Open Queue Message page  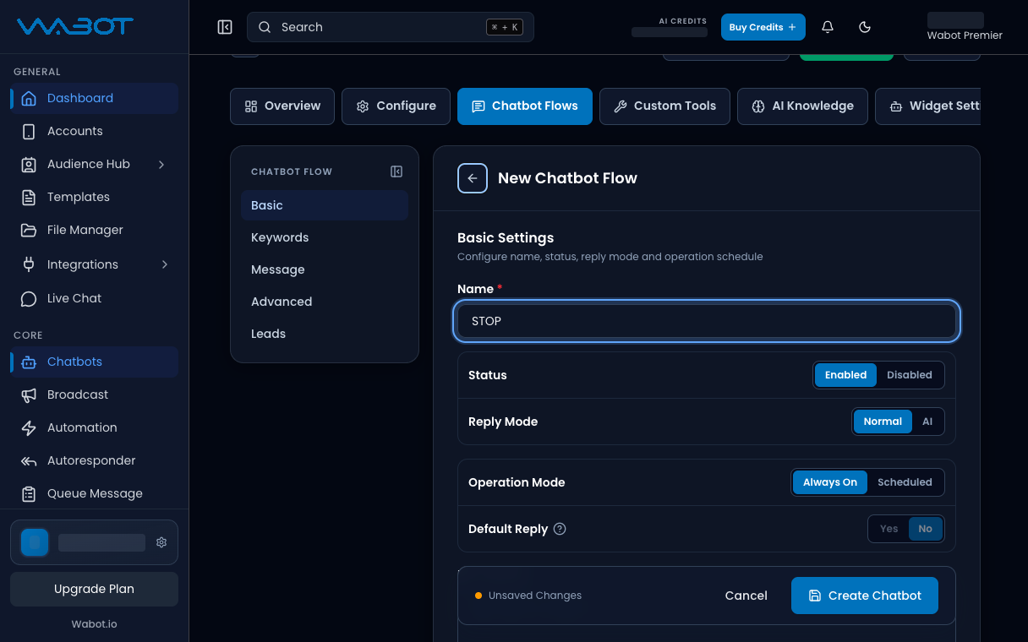coord(94,493)
